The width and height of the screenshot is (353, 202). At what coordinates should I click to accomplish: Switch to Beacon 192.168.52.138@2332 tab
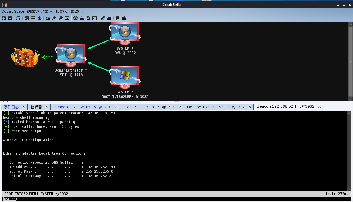tap(216, 107)
